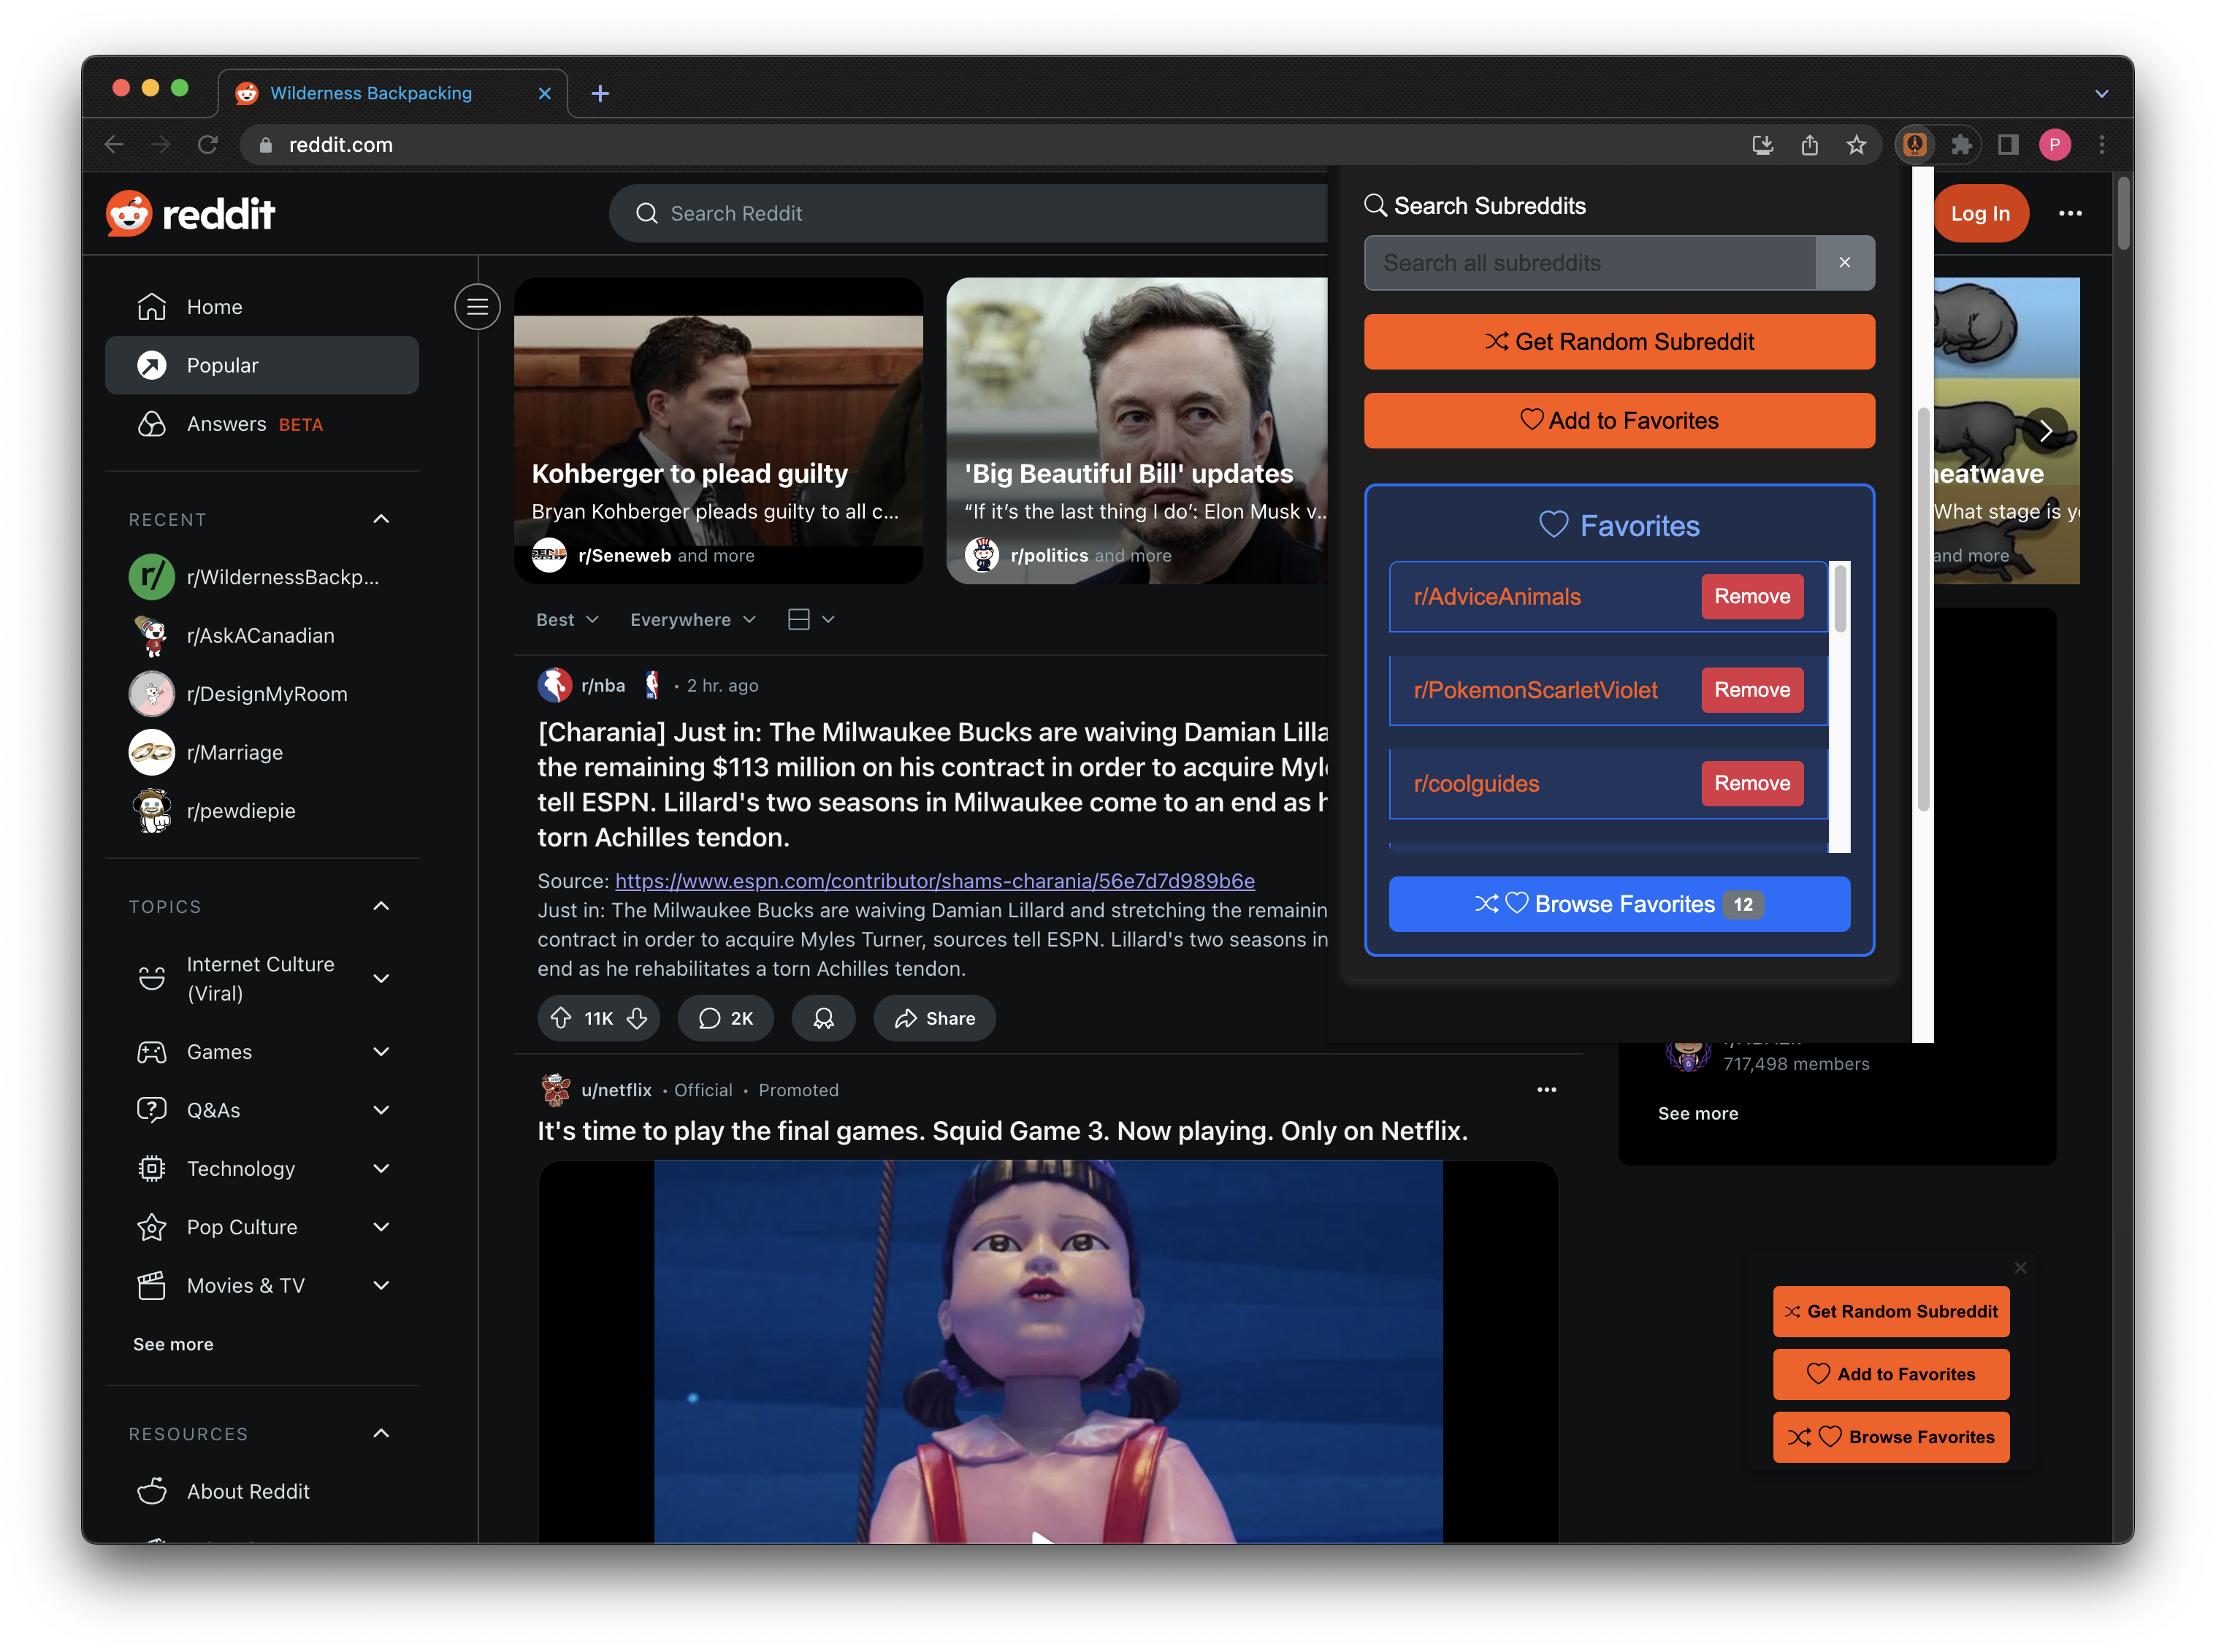Share the r/nba post
2216x1652 pixels.
coord(934,1018)
